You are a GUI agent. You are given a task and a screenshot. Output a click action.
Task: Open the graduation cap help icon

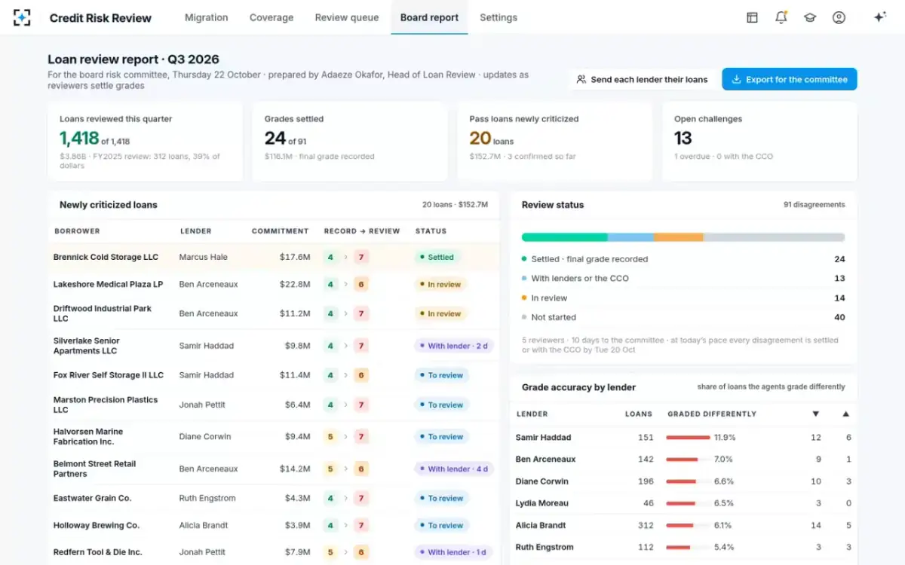(810, 17)
